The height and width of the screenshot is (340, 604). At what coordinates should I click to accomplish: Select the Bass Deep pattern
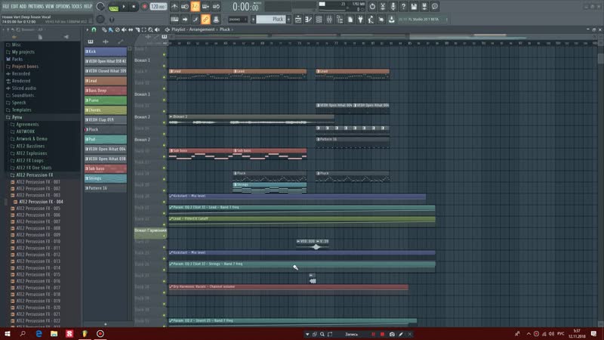(106, 91)
